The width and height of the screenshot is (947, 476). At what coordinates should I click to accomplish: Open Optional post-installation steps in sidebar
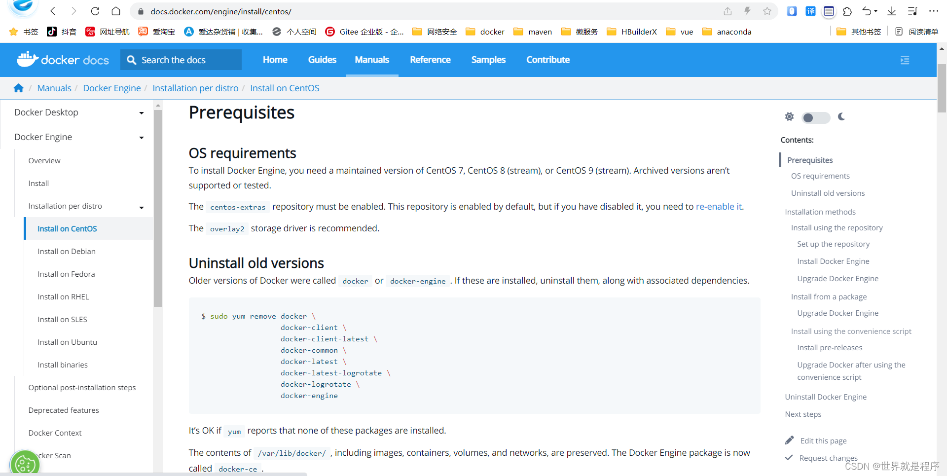point(82,388)
